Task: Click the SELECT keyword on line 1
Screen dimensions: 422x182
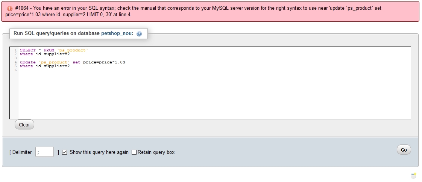Action: 28,50
